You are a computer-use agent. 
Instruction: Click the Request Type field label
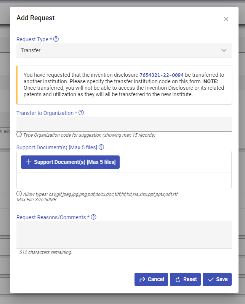click(x=32, y=39)
